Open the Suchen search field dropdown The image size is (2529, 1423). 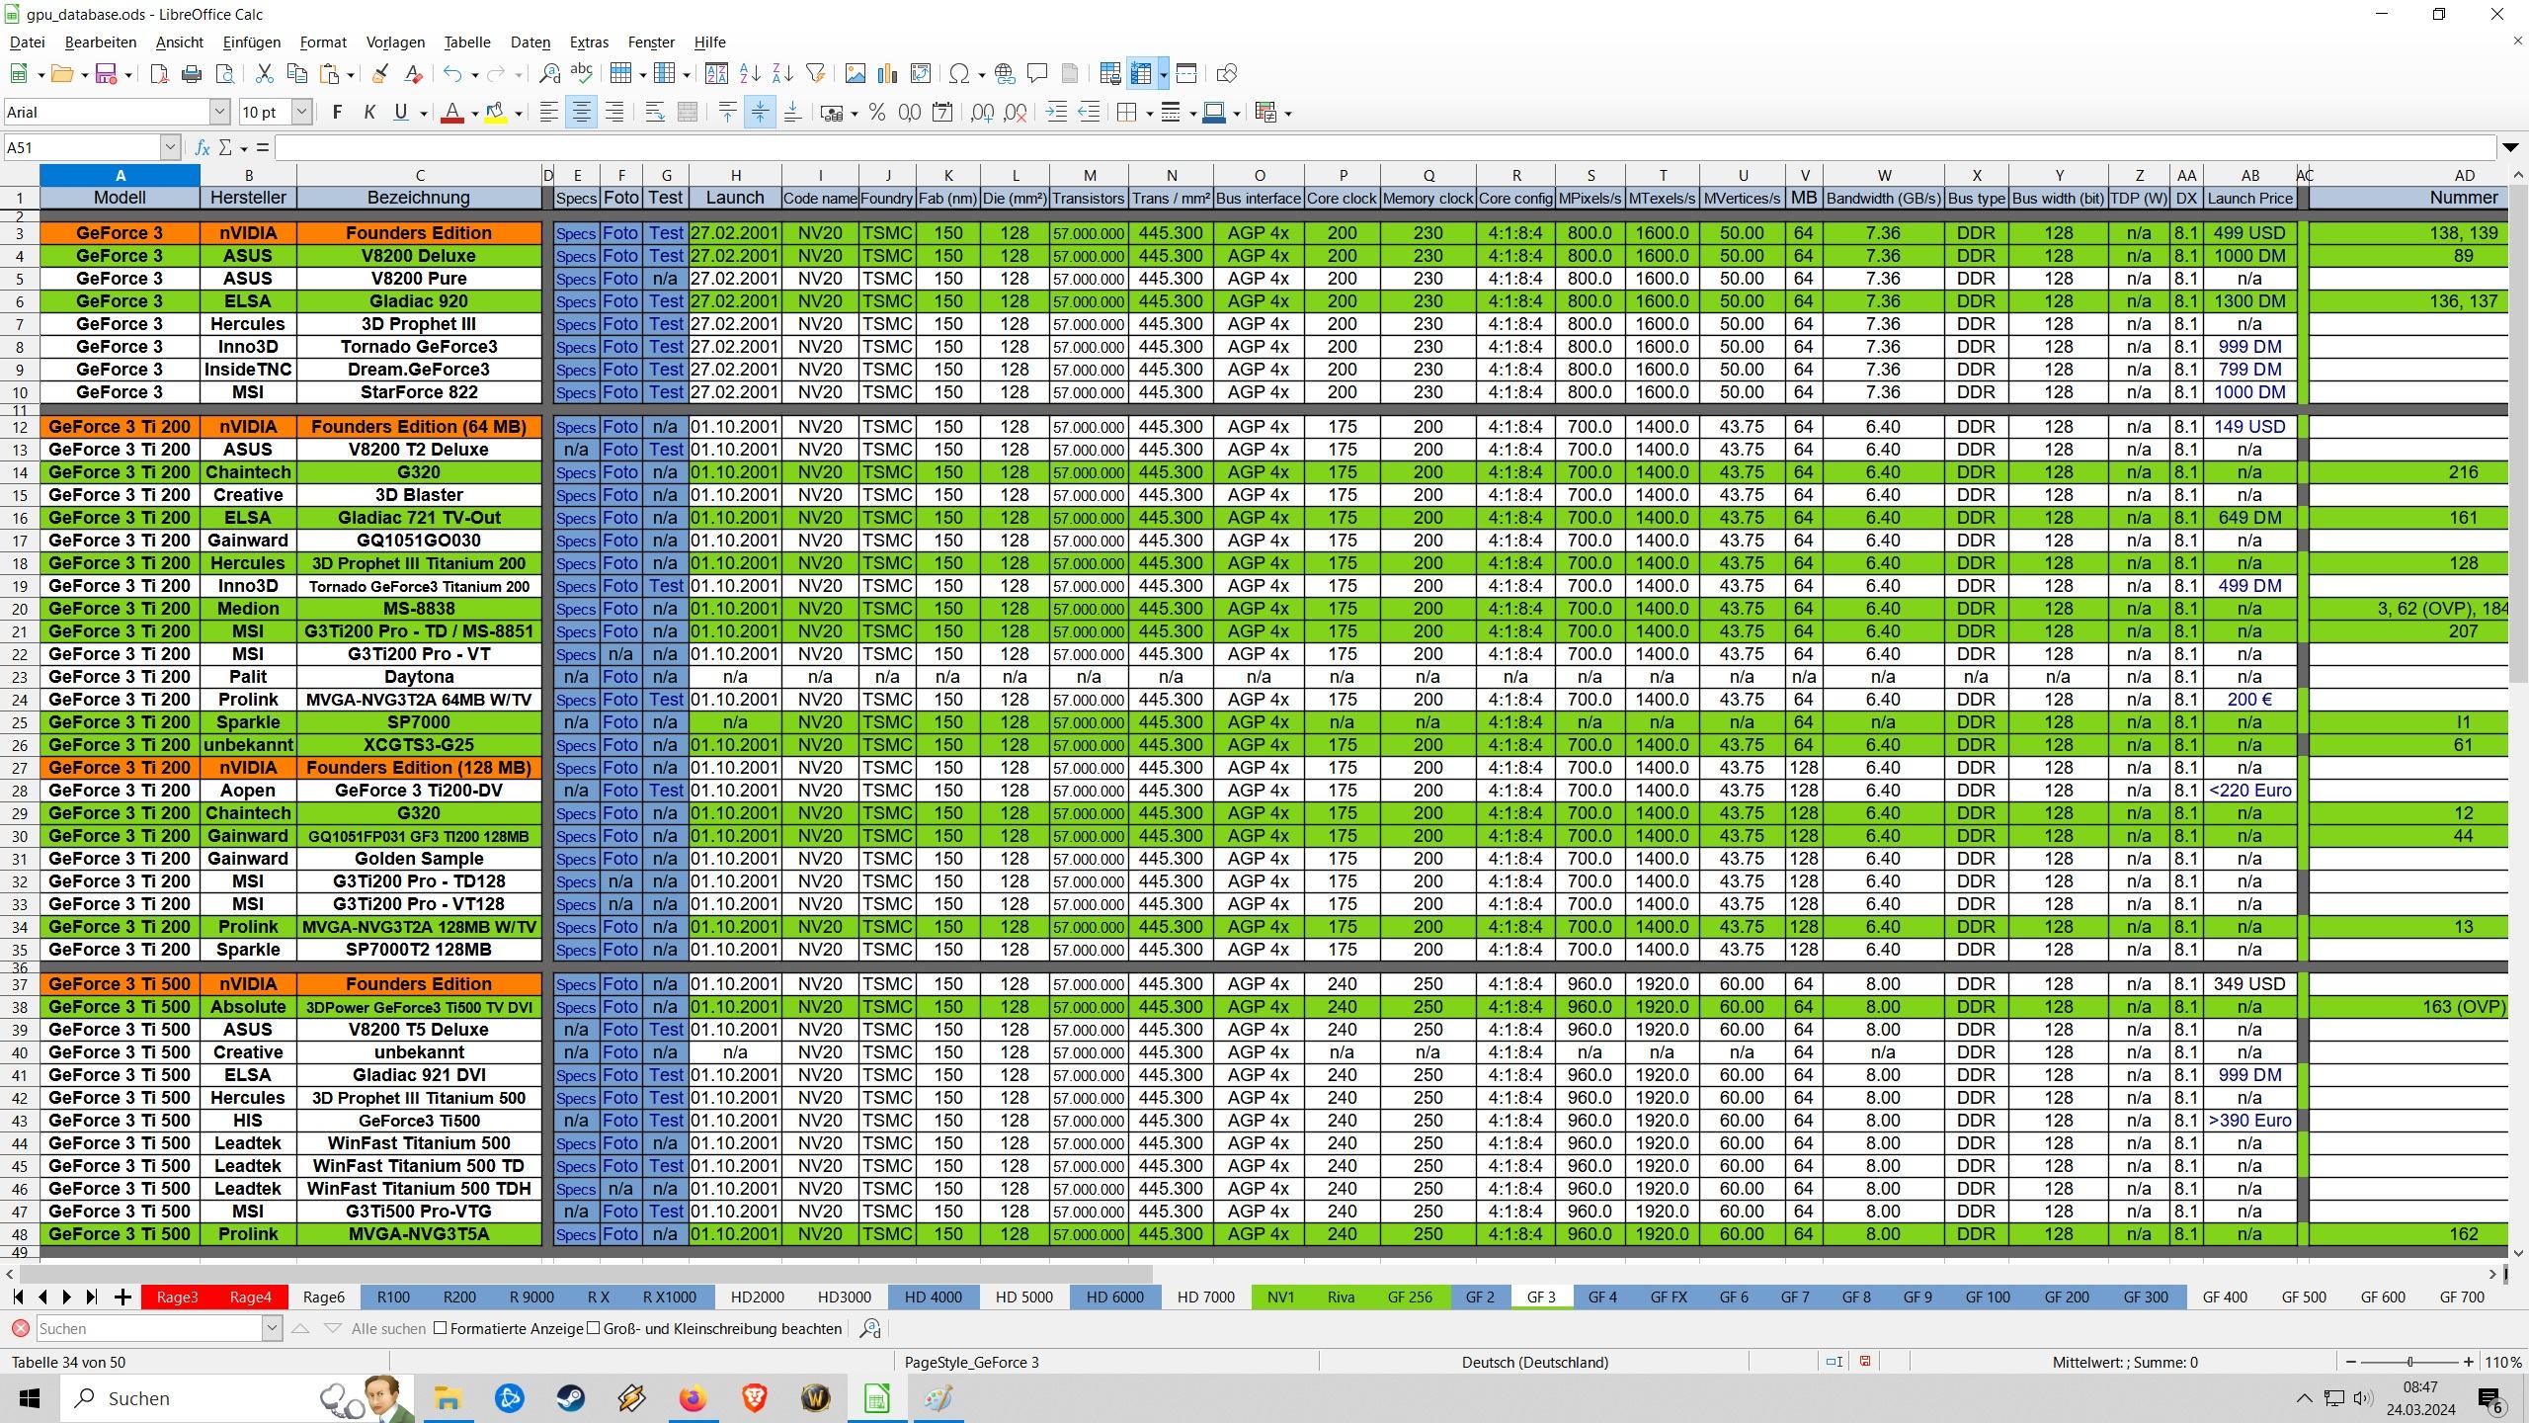coord(272,1329)
